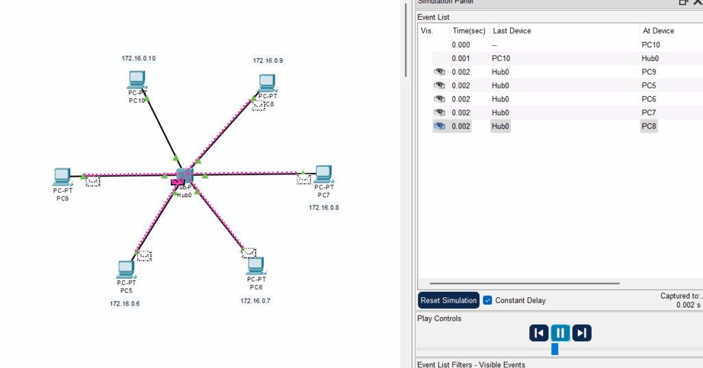Click PC5 in the At Device column
703x368 pixels.
649,85
